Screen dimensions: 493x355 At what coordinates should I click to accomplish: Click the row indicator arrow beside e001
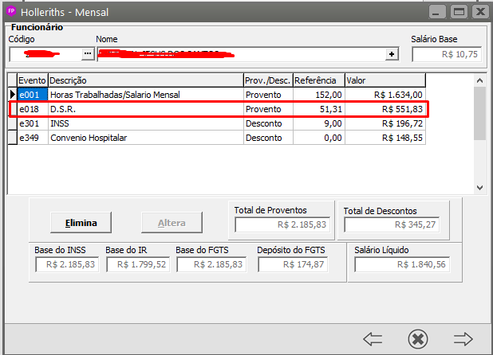pos(12,95)
